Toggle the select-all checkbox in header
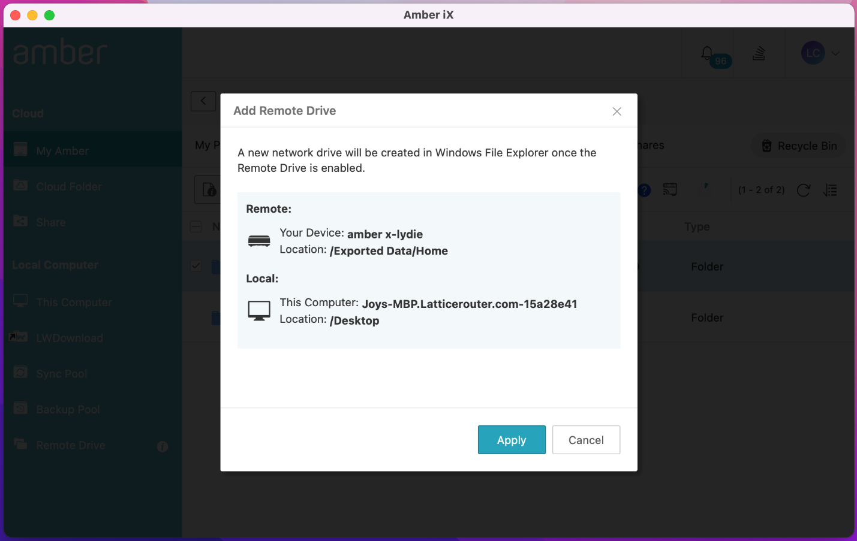The width and height of the screenshot is (857, 541). [x=196, y=226]
